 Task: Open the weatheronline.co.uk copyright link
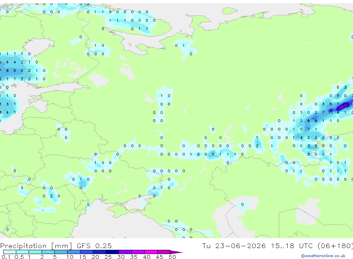point(323,256)
